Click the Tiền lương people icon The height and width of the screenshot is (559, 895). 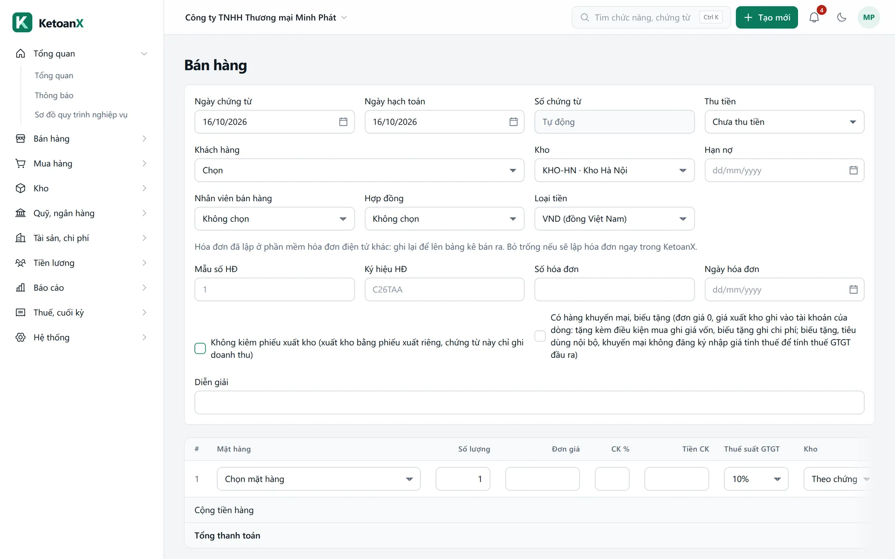coord(21,263)
